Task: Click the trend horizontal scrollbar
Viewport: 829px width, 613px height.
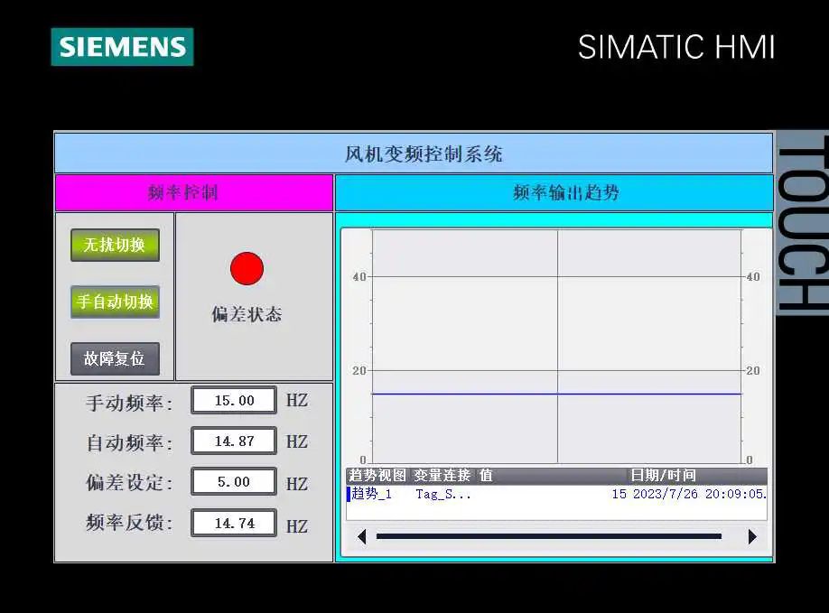Action: point(549,536)
